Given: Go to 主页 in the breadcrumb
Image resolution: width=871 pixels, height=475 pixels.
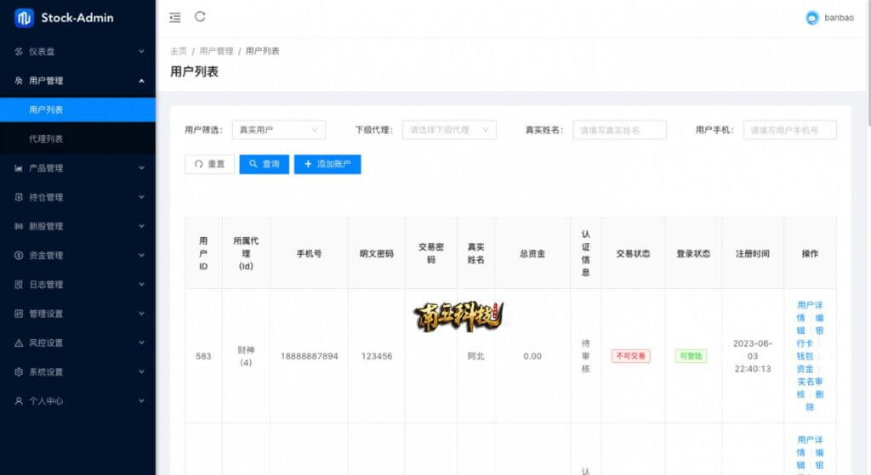Looking at the screenshot, I should pos(179,51).
